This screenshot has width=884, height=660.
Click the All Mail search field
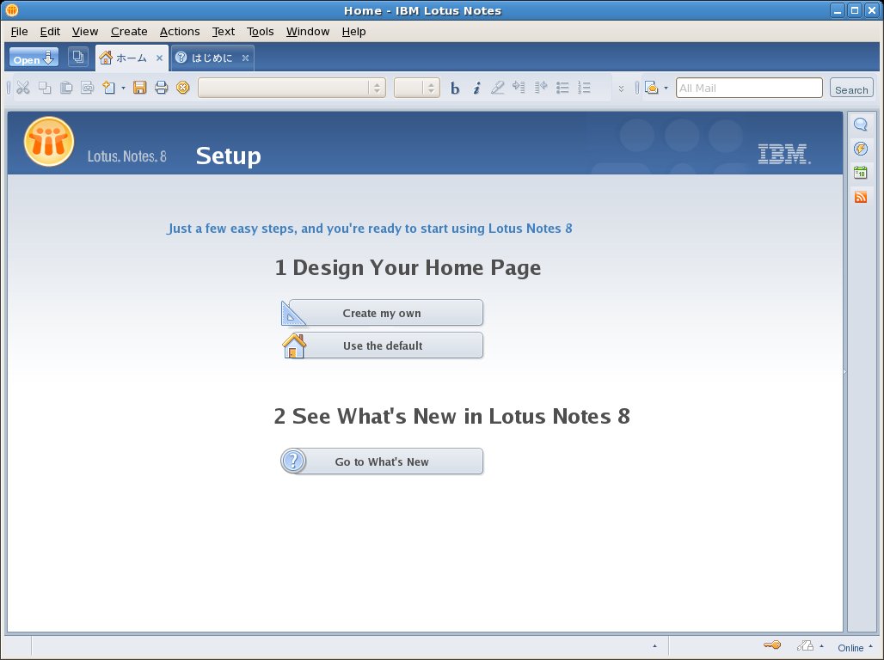click(749, 88)
